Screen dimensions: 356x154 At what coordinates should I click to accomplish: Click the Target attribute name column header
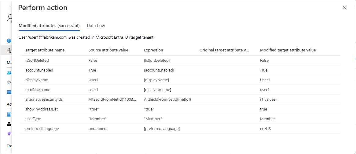pyautogui.click(x=45, y=50)
